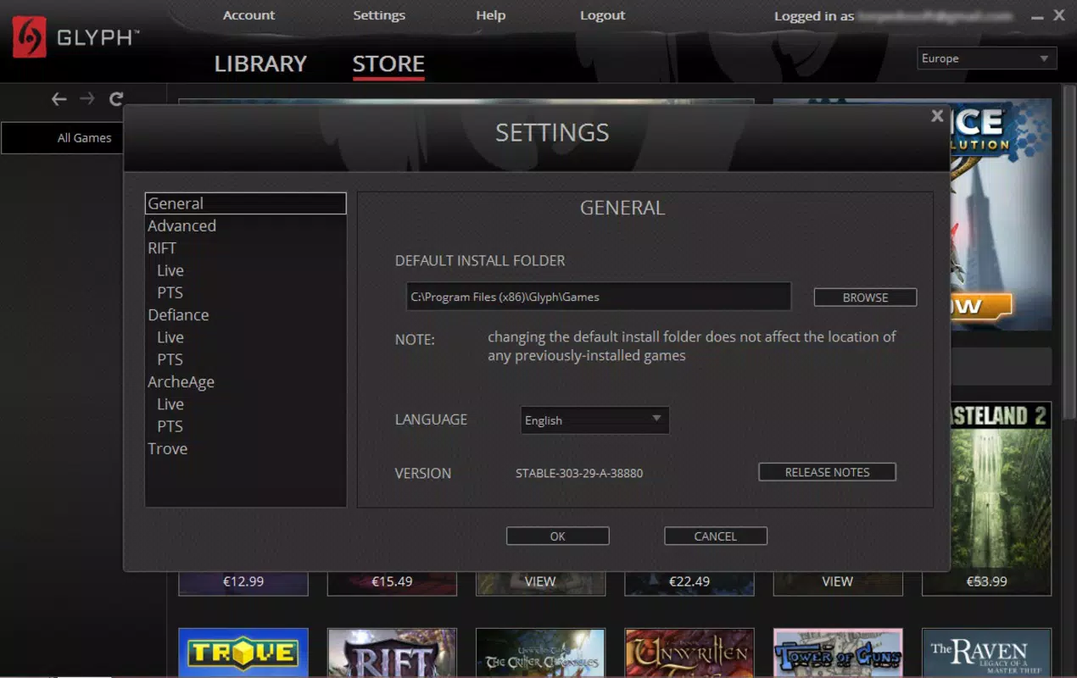Switch to the STORE tab

[388, 64]
